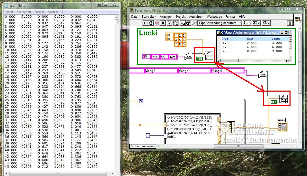This screenshot has width=307, height=176.
Task: Click LabVIEW horizontal scrollbar thumb
Action: [x=238, y=146]
